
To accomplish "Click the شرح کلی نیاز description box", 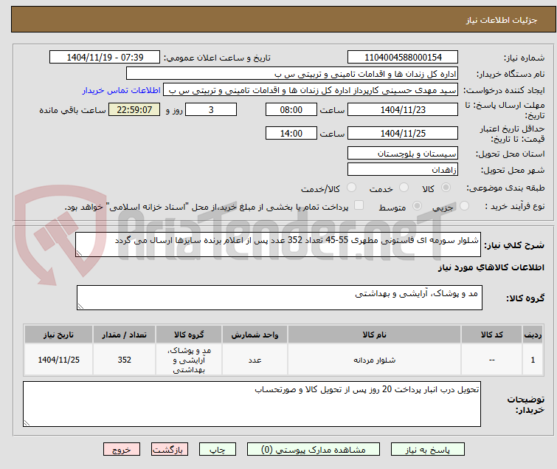I will [278, 244].
